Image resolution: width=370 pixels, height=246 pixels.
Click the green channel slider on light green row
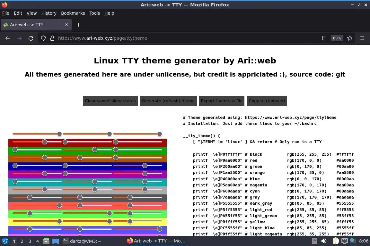(87, 214)
